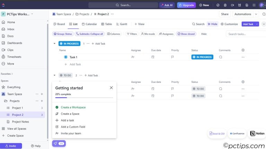Click the Search tasks input field
This screenshot has width=266, height=149.
245,34
